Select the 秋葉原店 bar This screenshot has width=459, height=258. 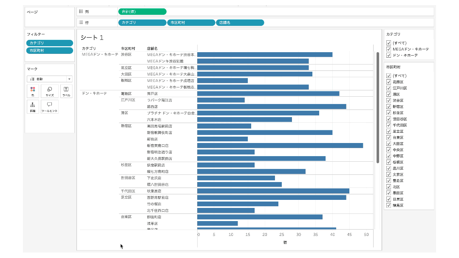click(x=273, y=191)
